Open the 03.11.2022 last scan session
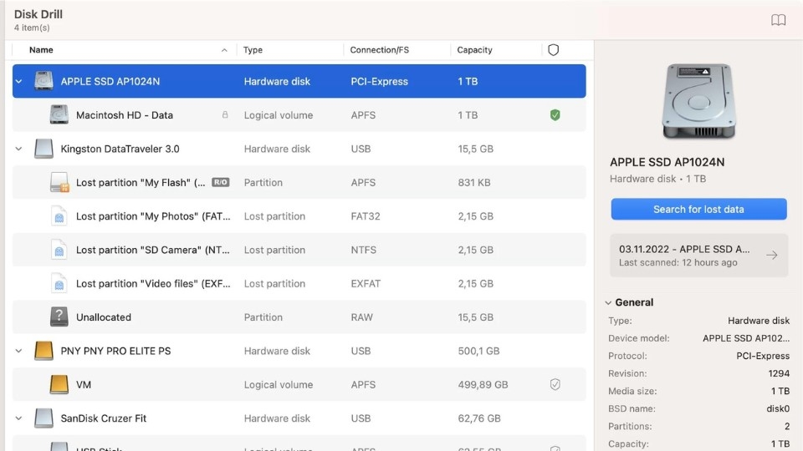This screenshot has height=451, width=803. pos(698,256)
